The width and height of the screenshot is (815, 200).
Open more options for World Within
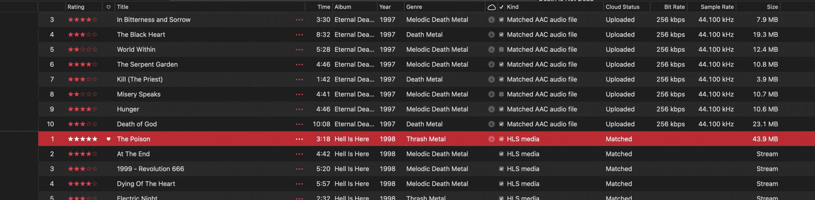[300, 50]
